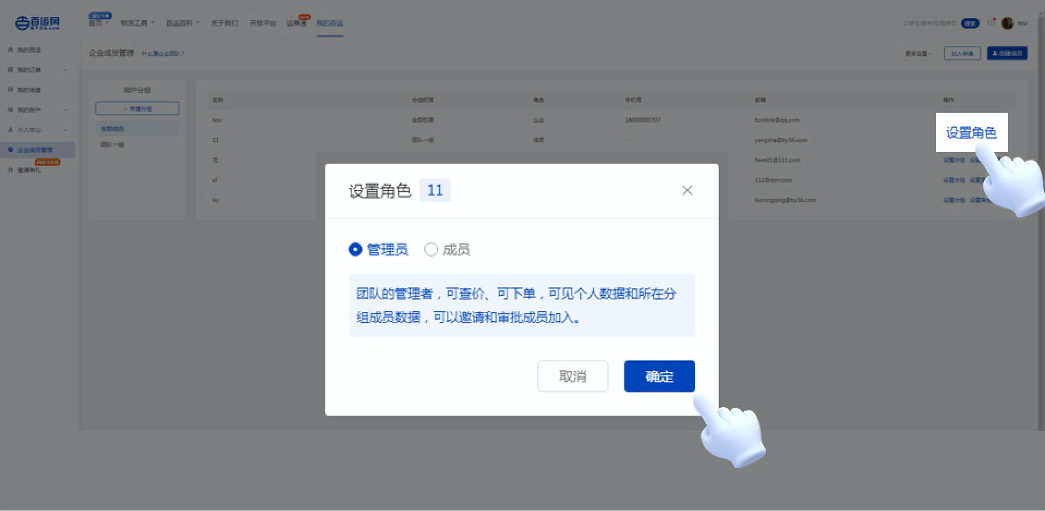Confirm role change with the 确定 button

[659, 376]
